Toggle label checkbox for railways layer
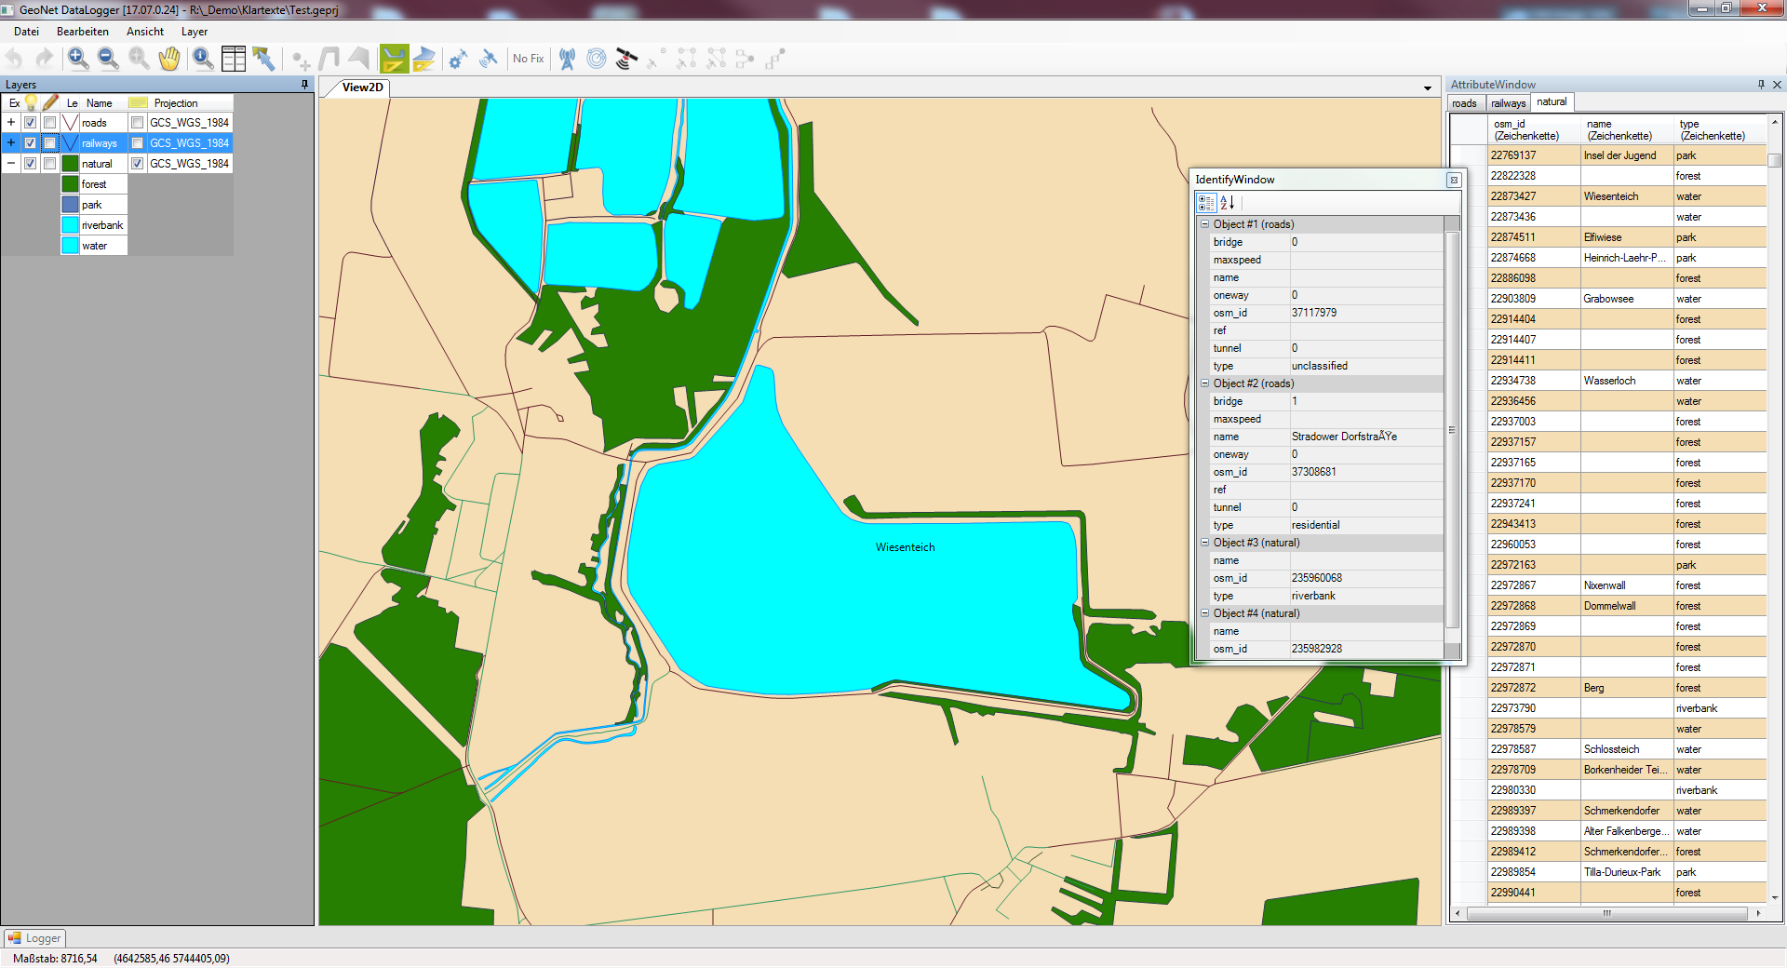The height and width of the screenshot is (968, 1787). click(138, 143)
